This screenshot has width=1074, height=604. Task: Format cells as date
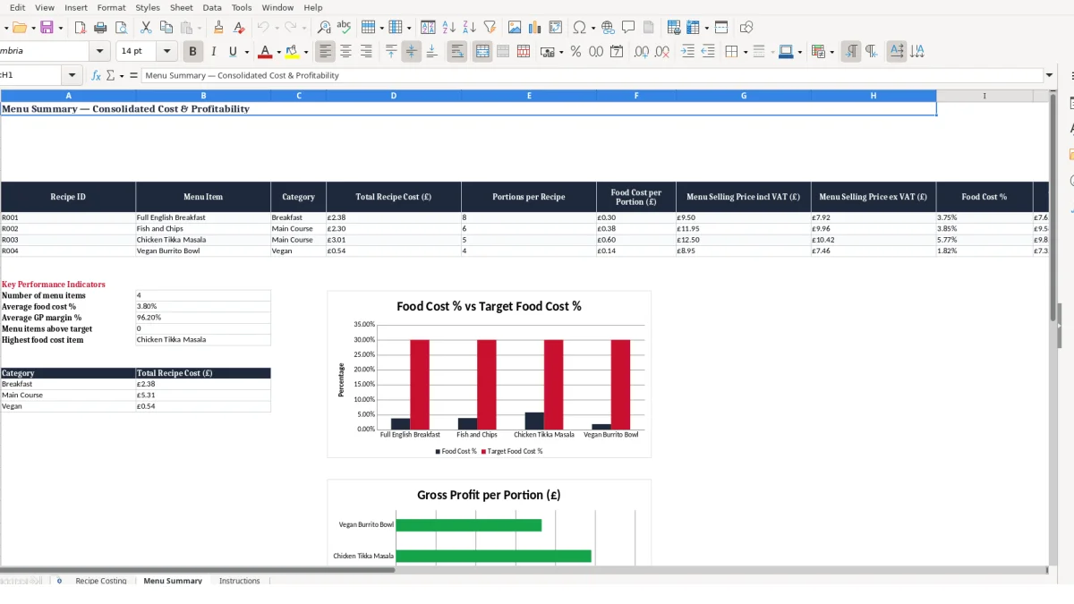tap(617, 52)
